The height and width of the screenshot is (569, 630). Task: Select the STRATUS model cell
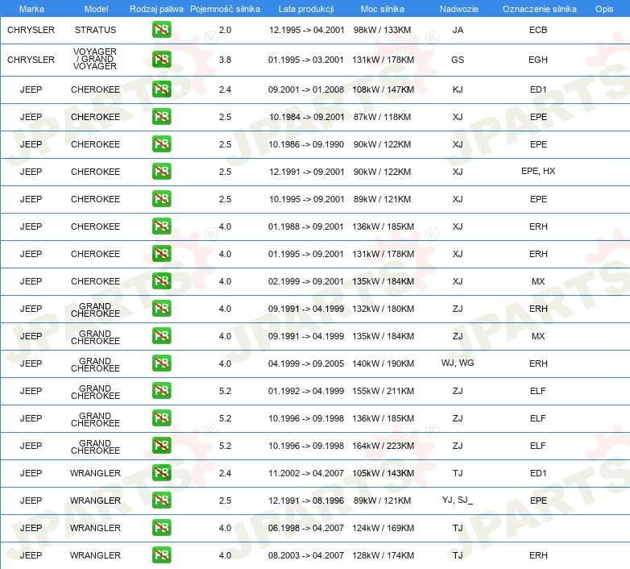[x=95, y=30]
